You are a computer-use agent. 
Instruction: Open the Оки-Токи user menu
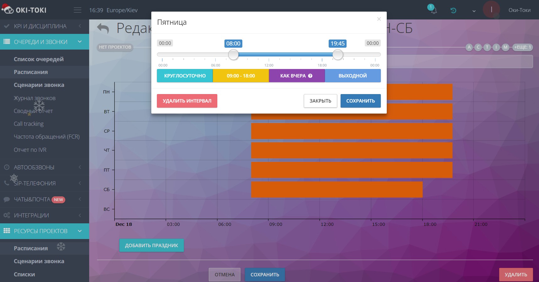[x=520, y=10]
